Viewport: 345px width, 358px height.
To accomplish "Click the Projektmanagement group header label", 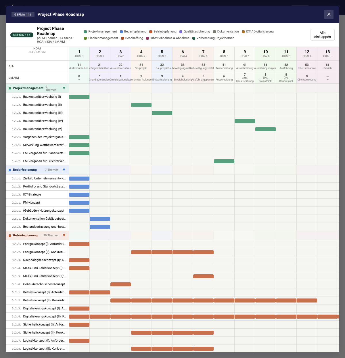I will 28,88.
